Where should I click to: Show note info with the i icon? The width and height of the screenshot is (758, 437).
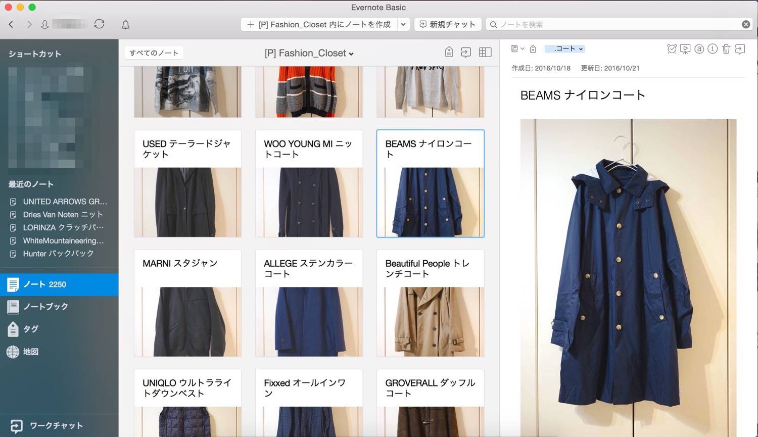[713, 49]
